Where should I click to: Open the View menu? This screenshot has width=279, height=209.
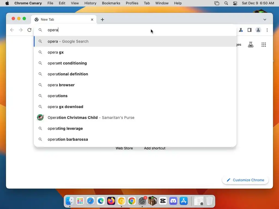click(75, 3)
